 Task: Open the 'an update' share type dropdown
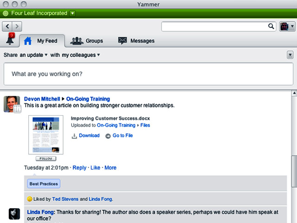pyautogui.click(x=33, y=55)
